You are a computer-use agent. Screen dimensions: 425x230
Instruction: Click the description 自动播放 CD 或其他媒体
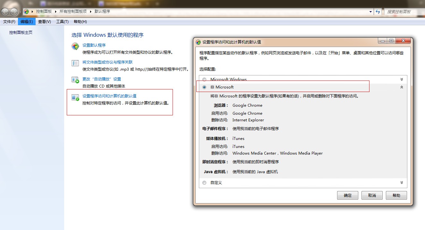click(104, 86)
